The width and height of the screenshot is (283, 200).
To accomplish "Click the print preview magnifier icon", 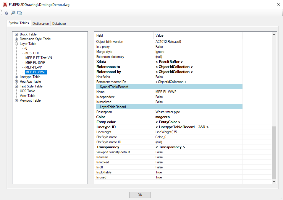I will tap(13, 13).
